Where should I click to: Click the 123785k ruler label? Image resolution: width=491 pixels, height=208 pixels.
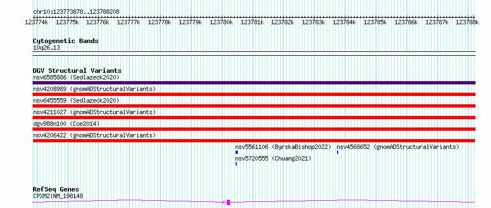[x=375, y=22]
